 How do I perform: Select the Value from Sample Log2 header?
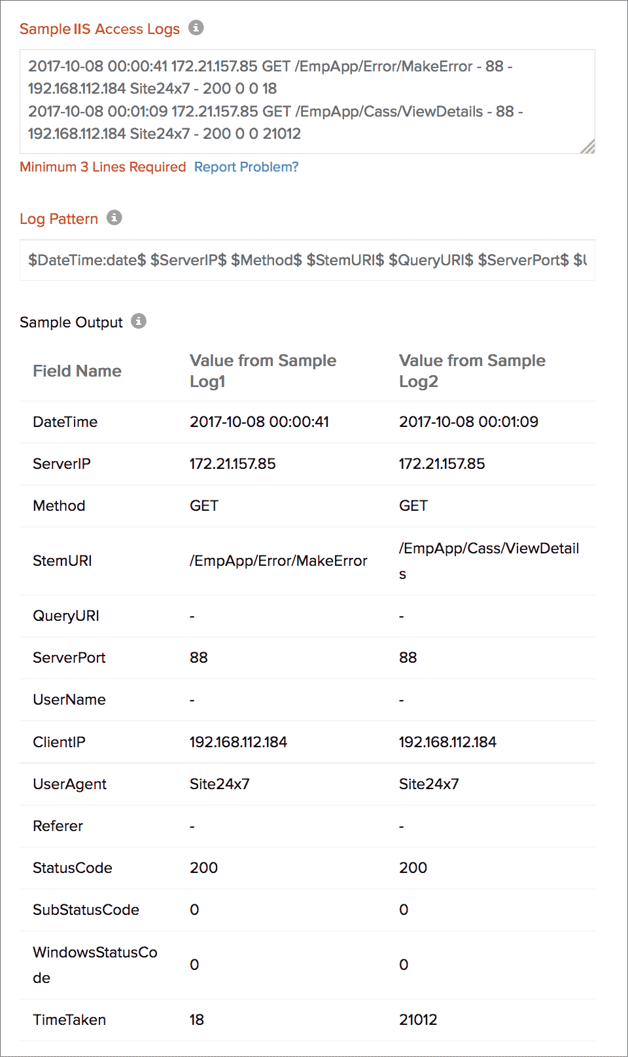(x=472, y=371)
